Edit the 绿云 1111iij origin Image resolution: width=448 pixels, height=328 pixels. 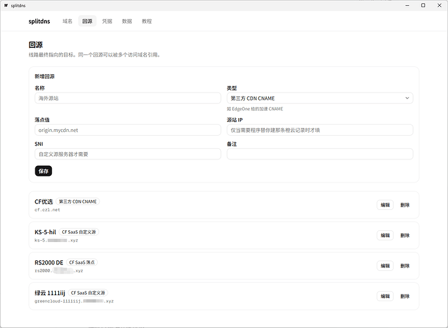[385, 297]
